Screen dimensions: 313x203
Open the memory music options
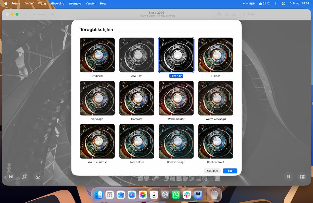click(24, 177)
